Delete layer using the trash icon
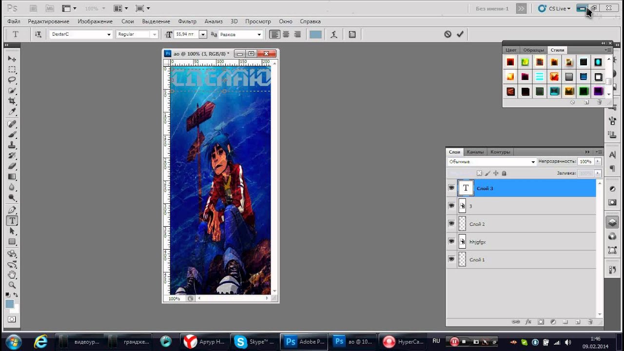The width and height of the screenshot is (624, 351). point(590,322)
